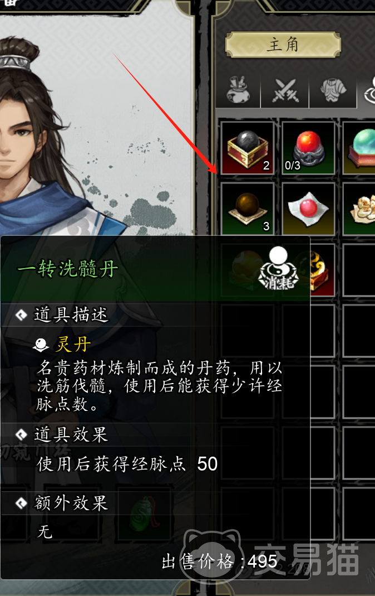Image resolution: width=375 pixels, height=596 pixels.
Task: Select the black orb in red box
Action: click(x=247, y=148)
